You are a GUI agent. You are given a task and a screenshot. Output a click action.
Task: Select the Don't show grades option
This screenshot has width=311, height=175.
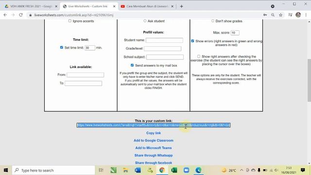[213, 21]
